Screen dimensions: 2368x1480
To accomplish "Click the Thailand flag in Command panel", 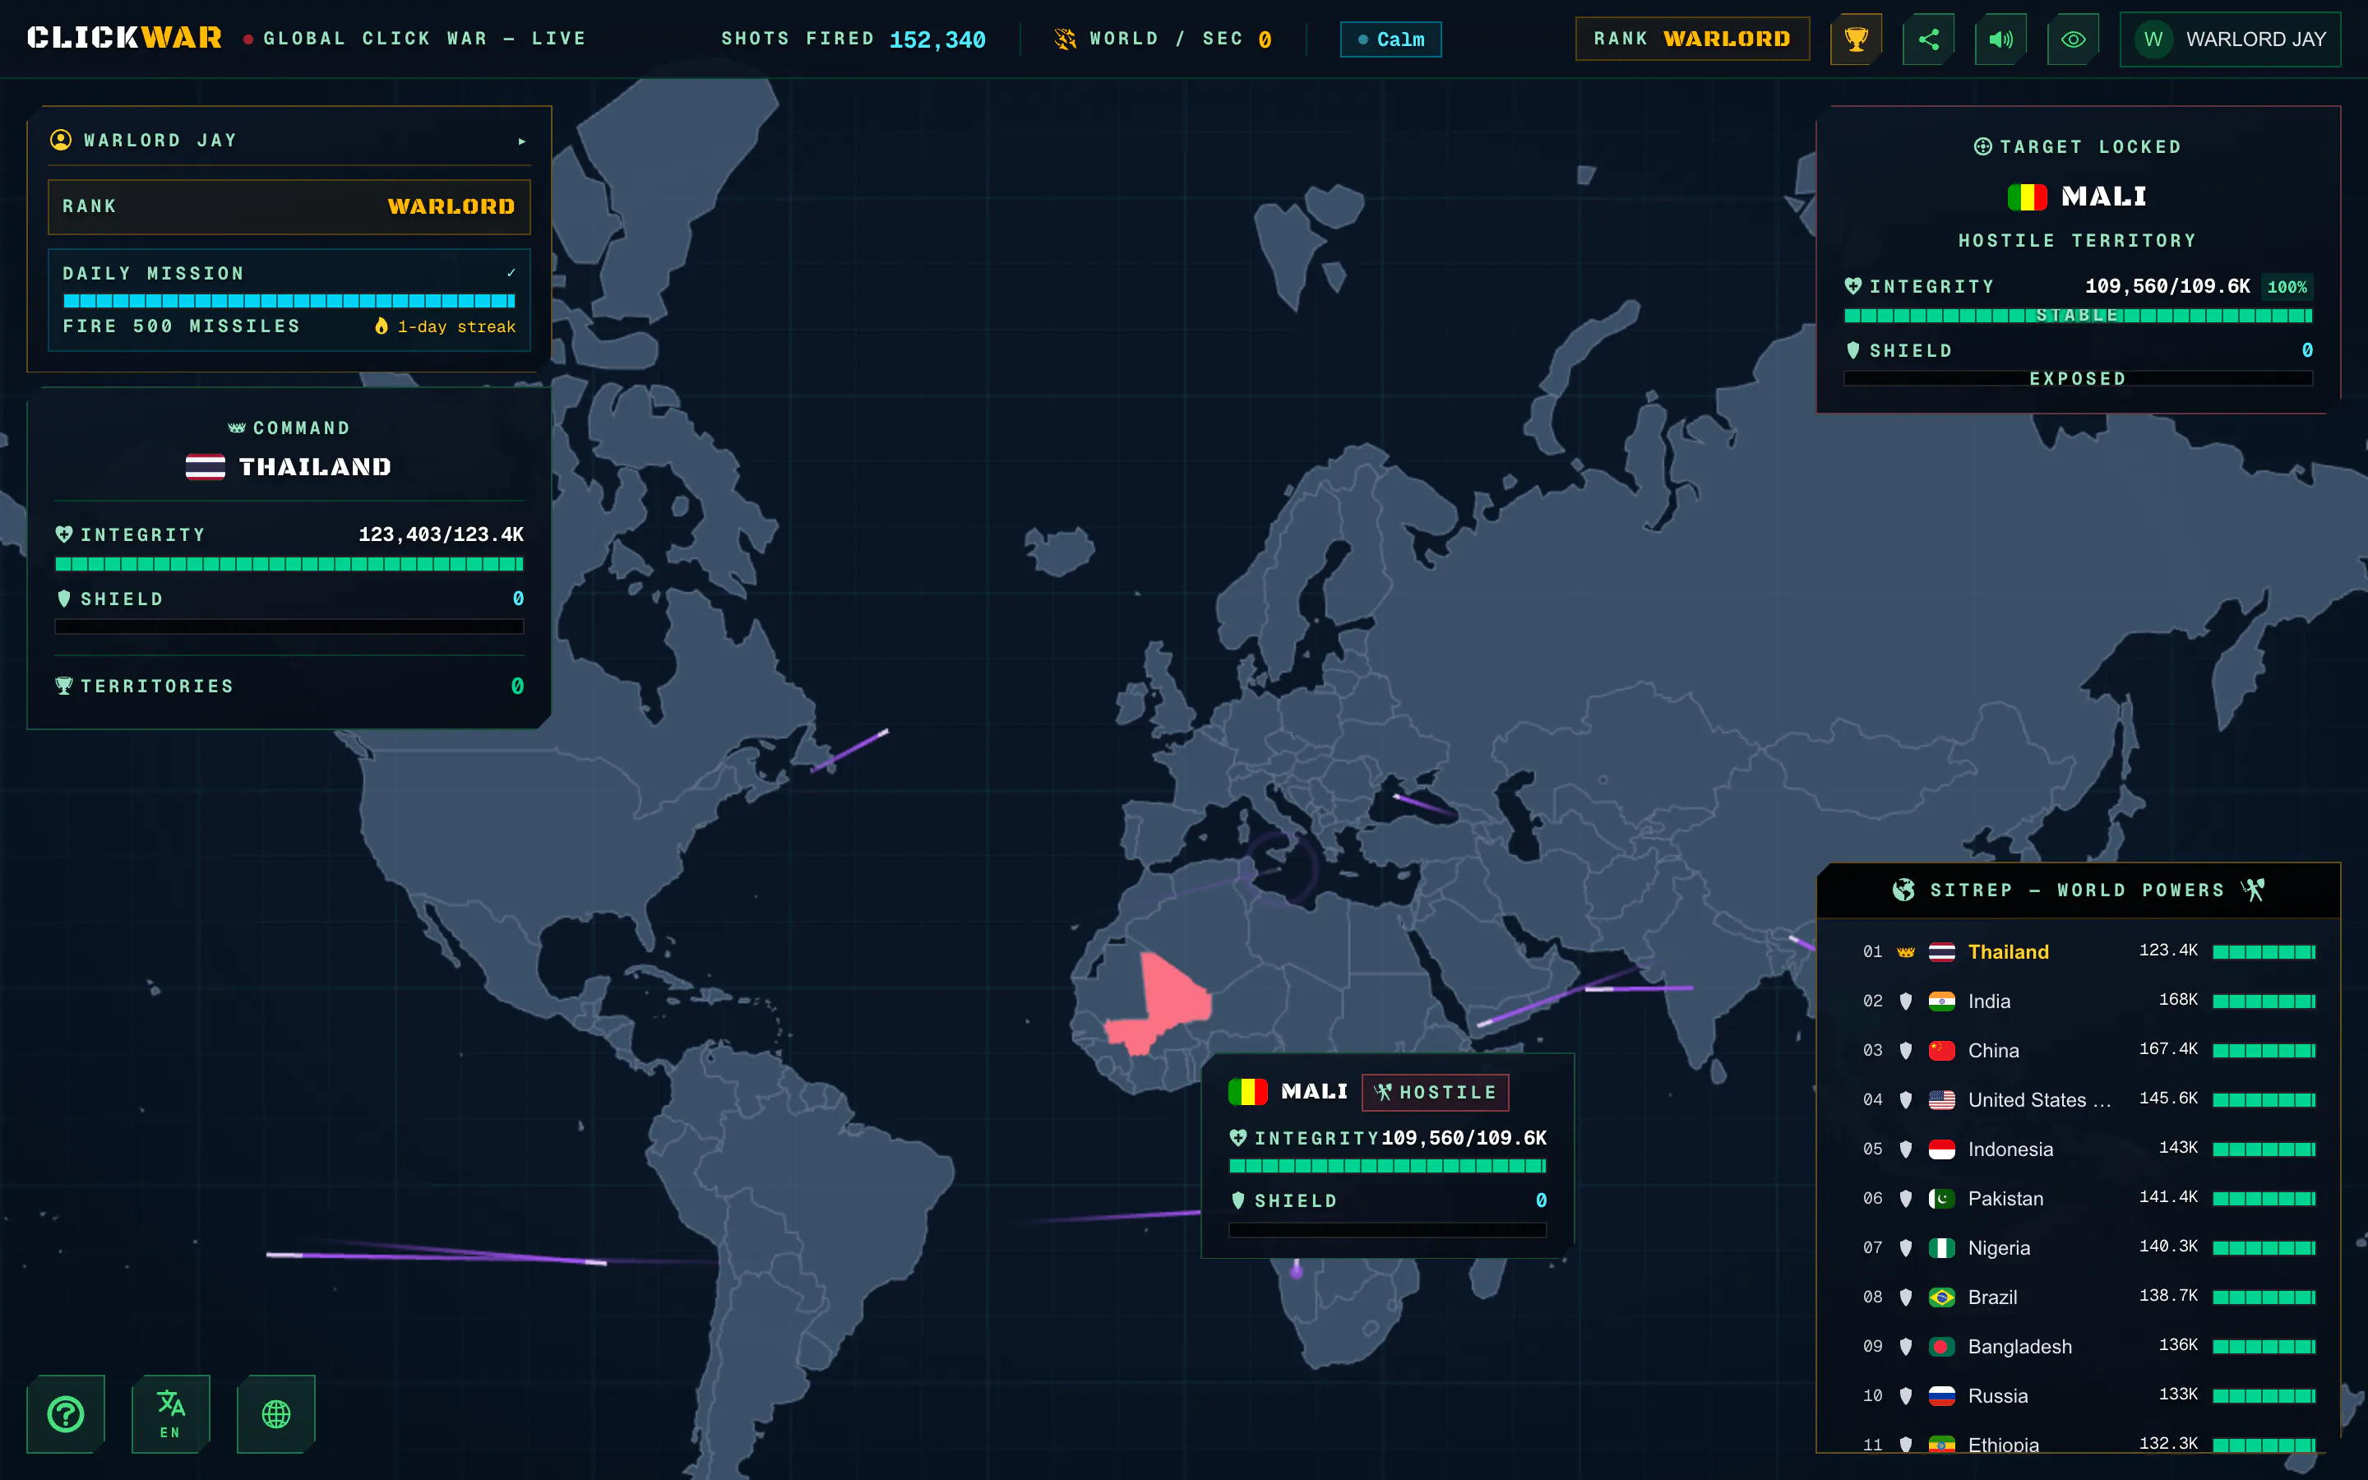I will pyautogui.click(x=205, y=467).
